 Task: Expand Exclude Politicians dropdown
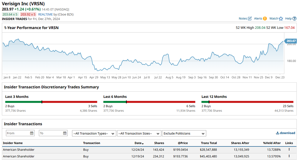[184, 133]
